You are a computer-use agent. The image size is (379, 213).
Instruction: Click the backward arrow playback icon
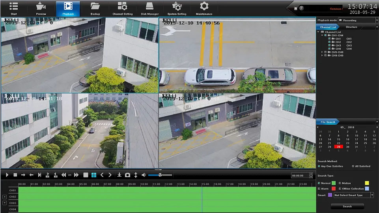[x=31, y=175]
